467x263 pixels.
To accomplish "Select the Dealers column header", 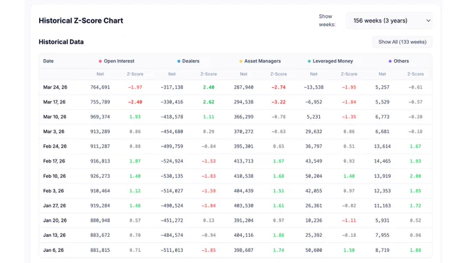I will pyautogui.click(x=191, y=61).
